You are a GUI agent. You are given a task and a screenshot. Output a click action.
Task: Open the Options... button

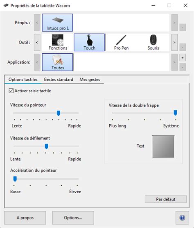coord(73,218)
